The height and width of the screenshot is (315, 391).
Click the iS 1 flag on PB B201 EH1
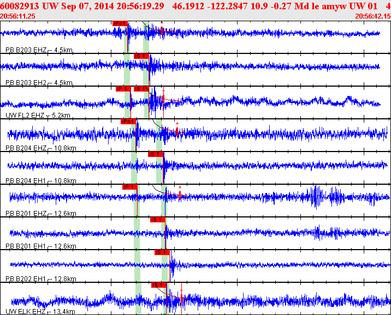(x=158, y=220)
